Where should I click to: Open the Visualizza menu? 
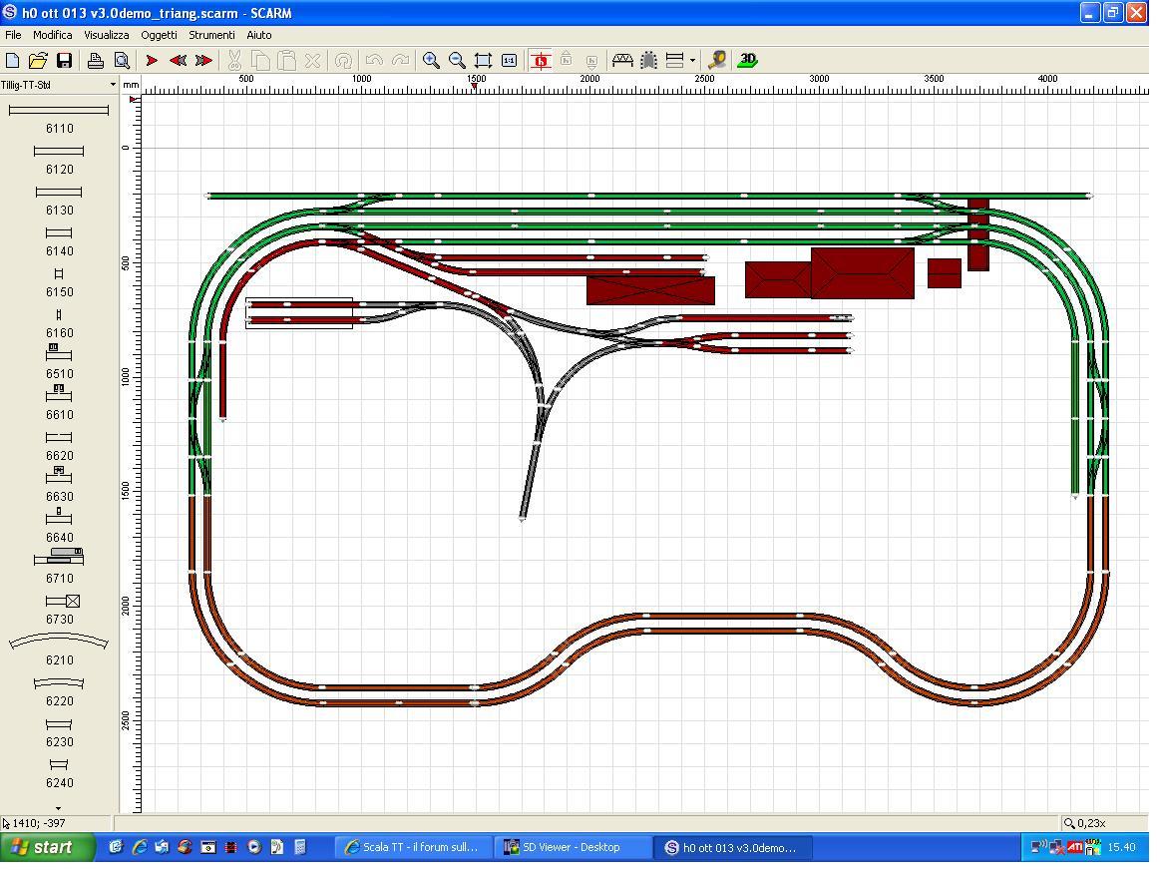coord(107,35)
